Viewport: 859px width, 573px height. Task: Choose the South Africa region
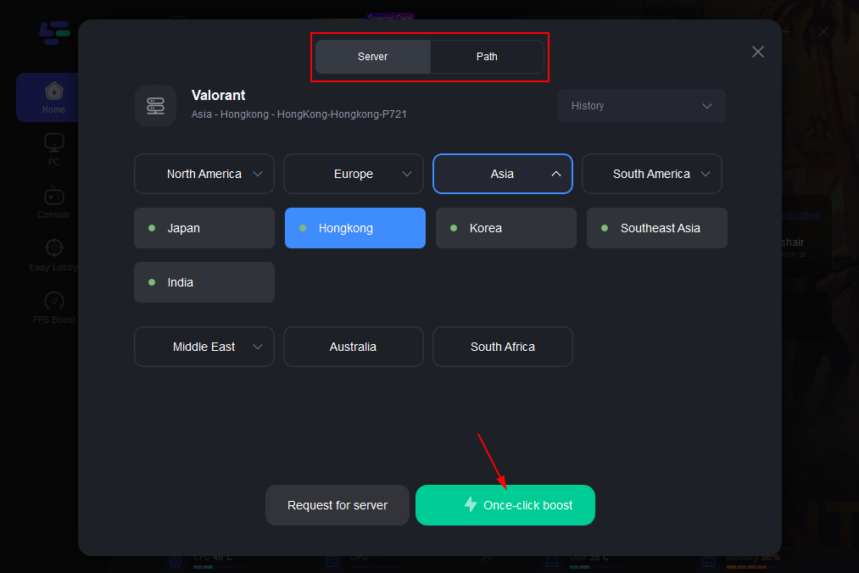click(502, 347)
